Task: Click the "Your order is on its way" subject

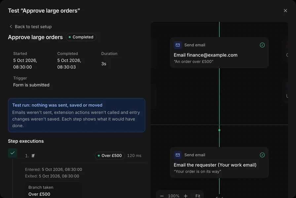Action: 198,172
